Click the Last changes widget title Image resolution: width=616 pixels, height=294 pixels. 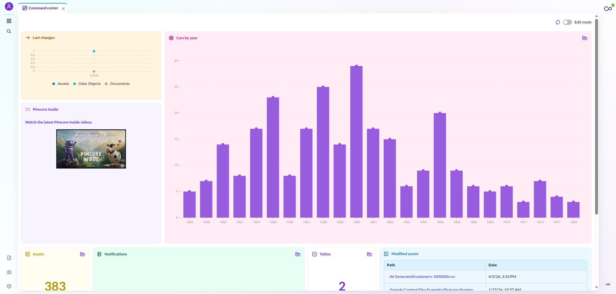point(44,38)
